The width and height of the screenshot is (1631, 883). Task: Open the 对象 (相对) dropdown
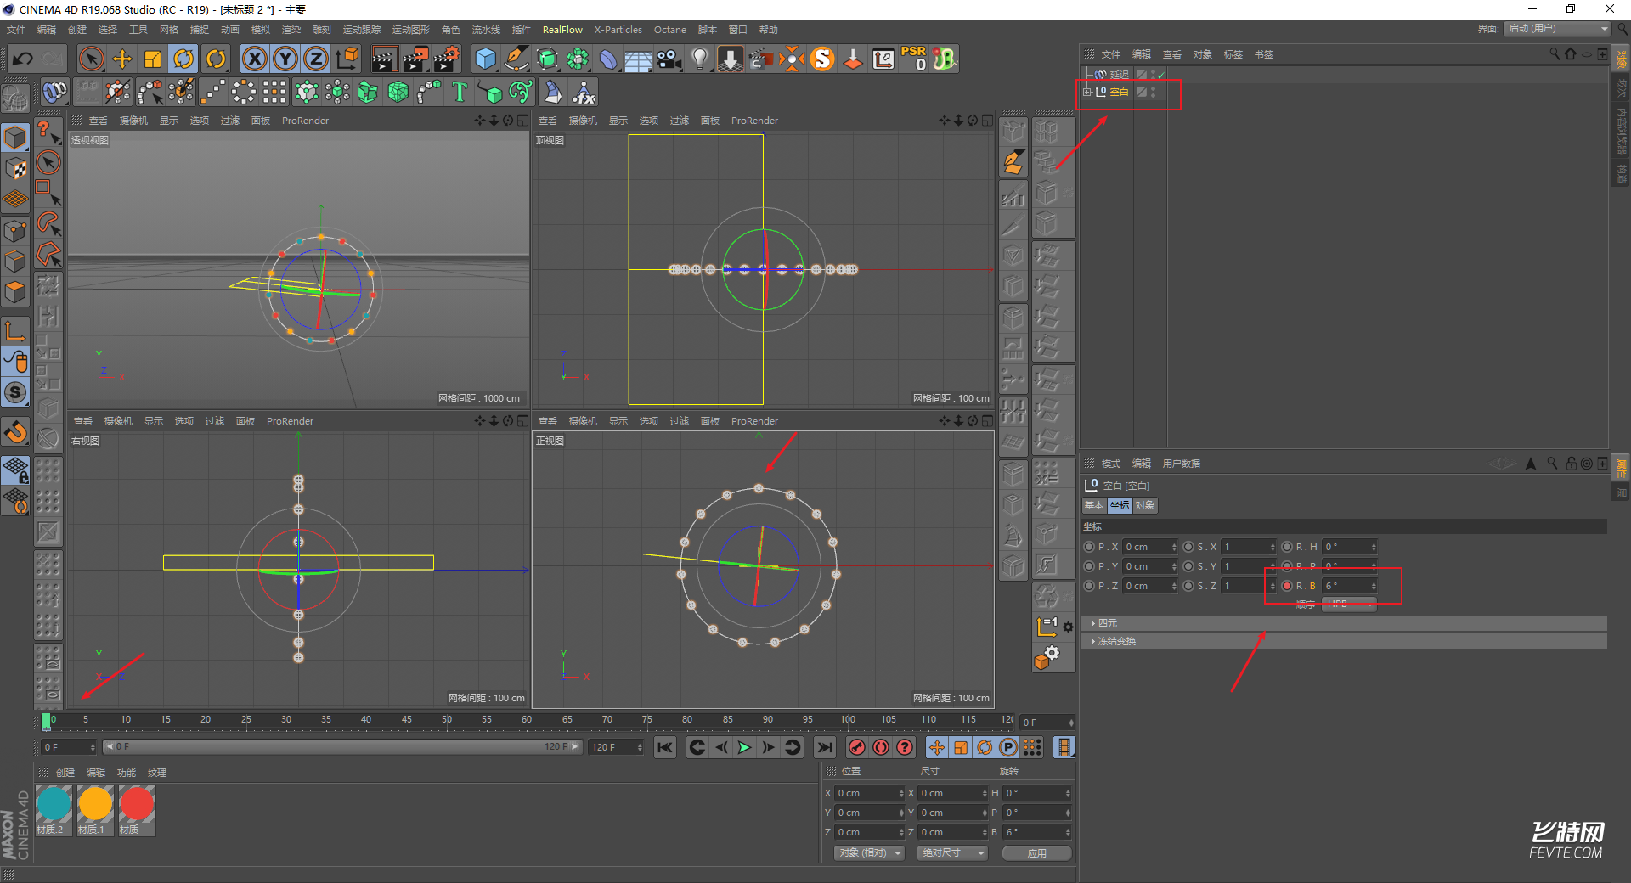click(870, 852)
